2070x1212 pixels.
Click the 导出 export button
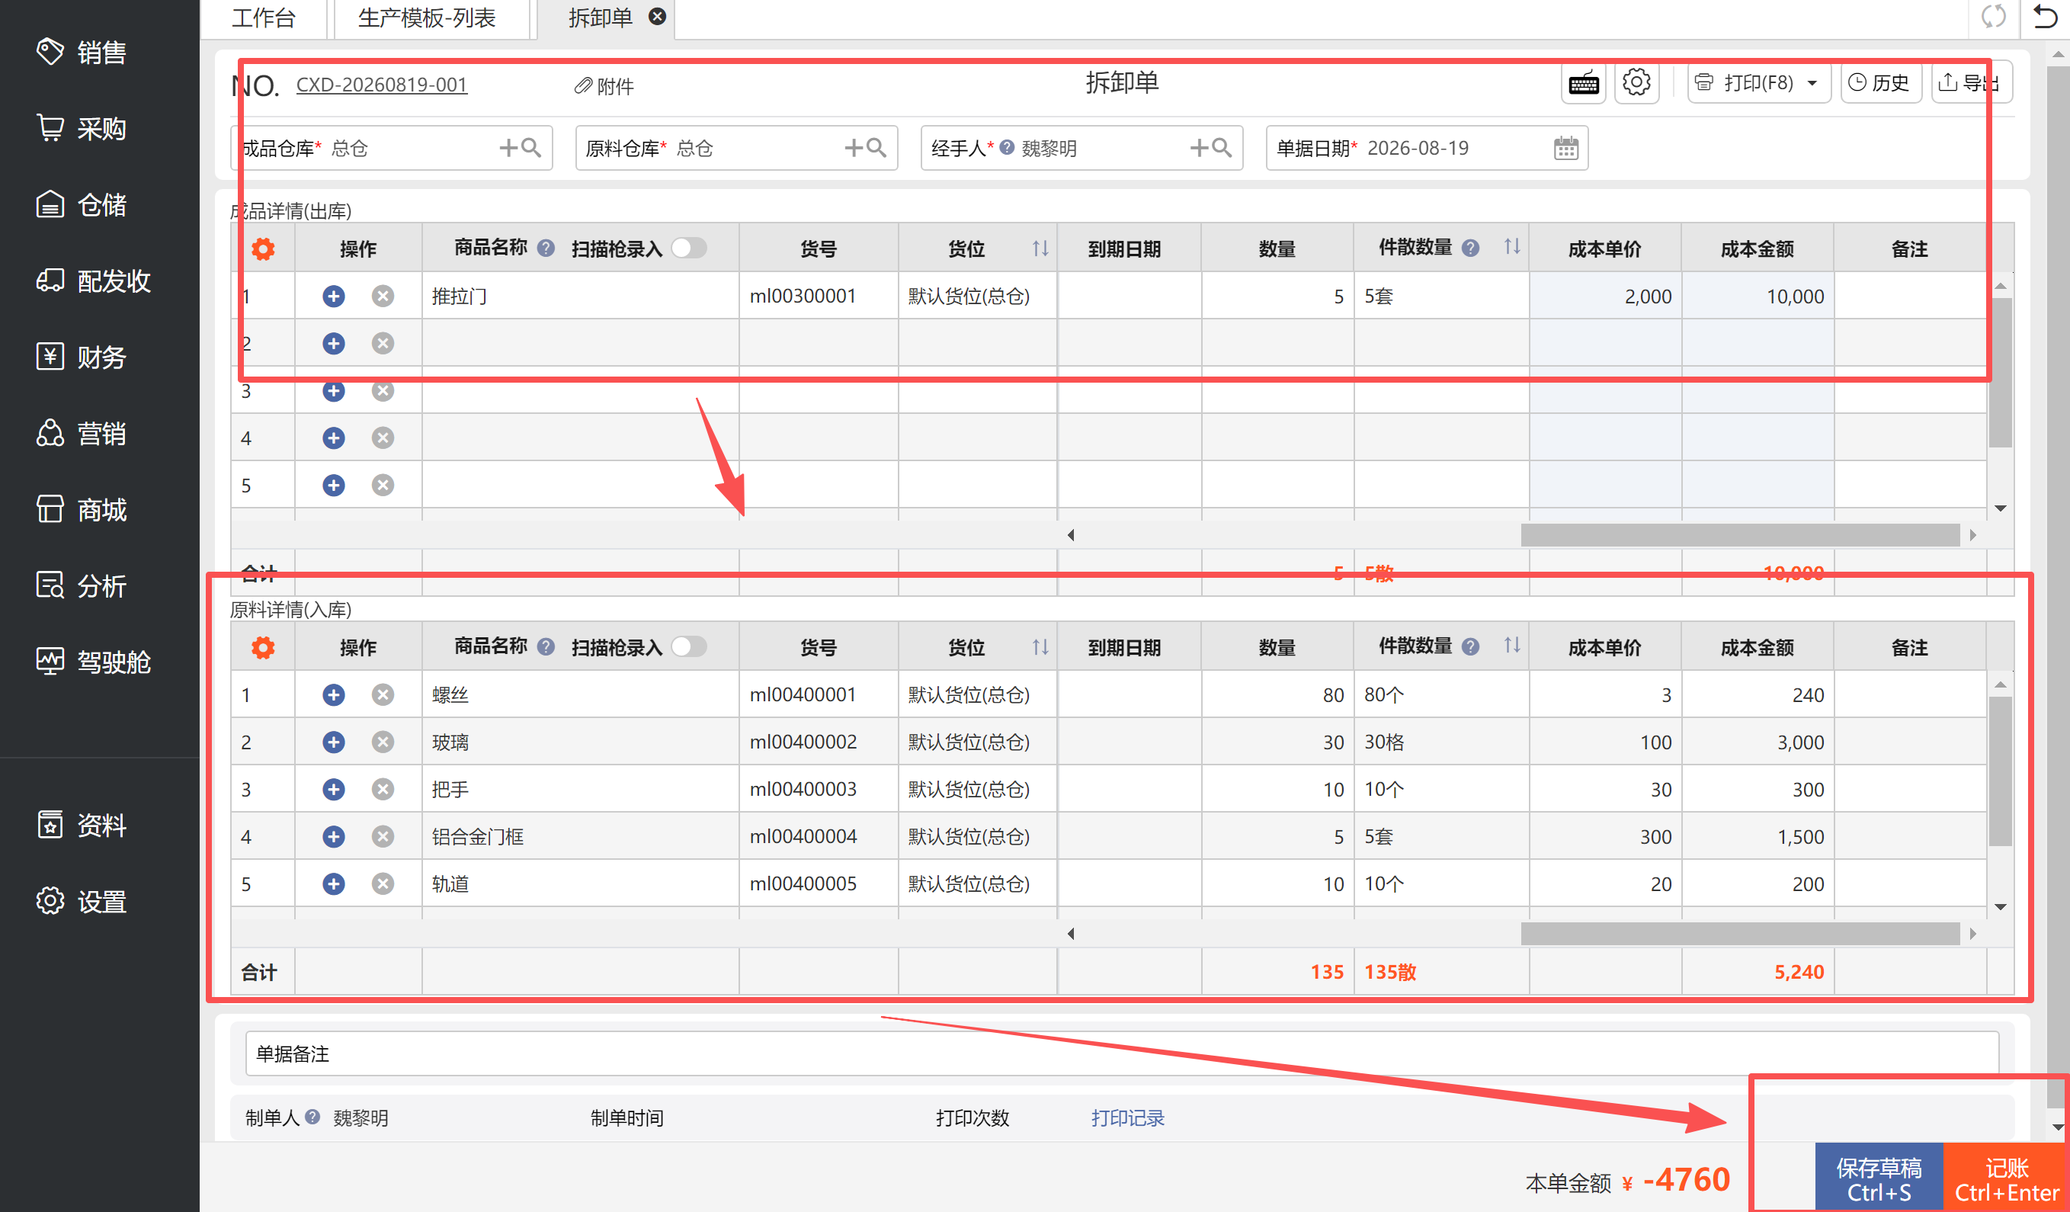[x=1972, y=83]
